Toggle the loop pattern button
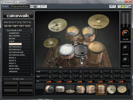This screenshot has height=100, width=133. 28,26
